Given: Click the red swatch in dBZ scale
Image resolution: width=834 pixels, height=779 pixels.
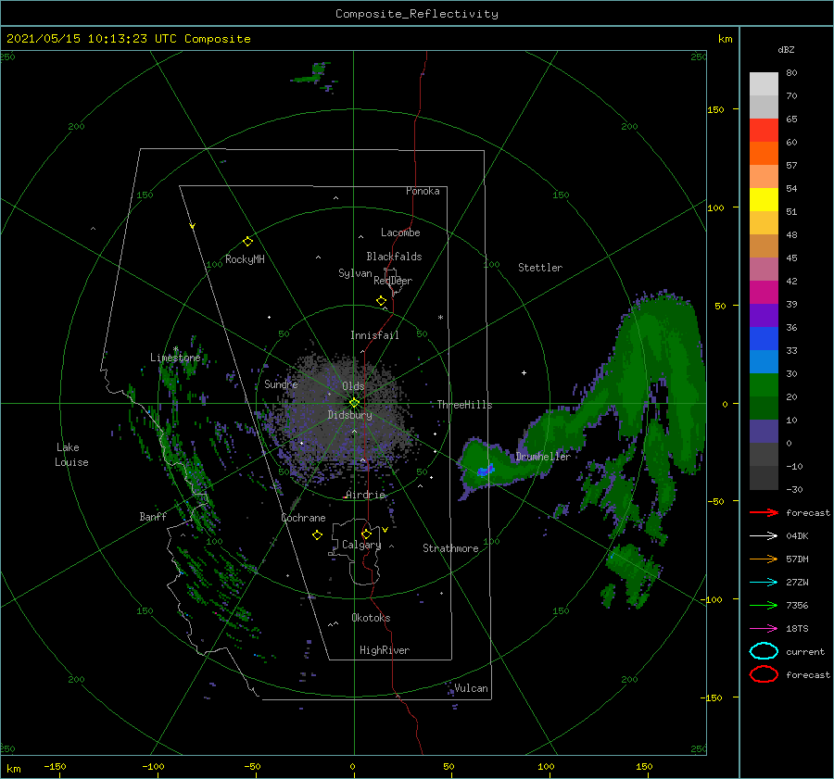Looking at the screenshot, I should click(764, 131).
